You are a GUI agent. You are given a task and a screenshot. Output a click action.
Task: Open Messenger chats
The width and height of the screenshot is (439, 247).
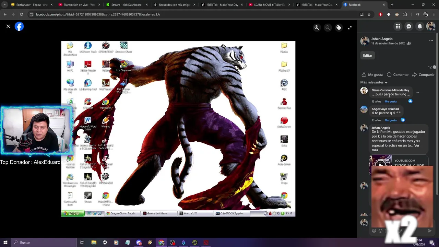409,26
